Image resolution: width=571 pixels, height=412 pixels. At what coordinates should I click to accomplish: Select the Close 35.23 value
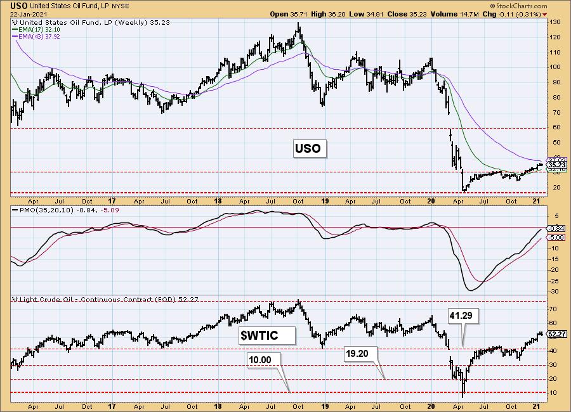click(407, 14)
